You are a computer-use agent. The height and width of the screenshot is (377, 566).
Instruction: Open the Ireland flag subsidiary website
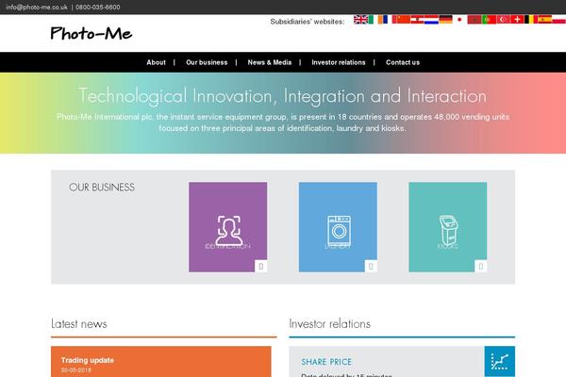point(375,19)
